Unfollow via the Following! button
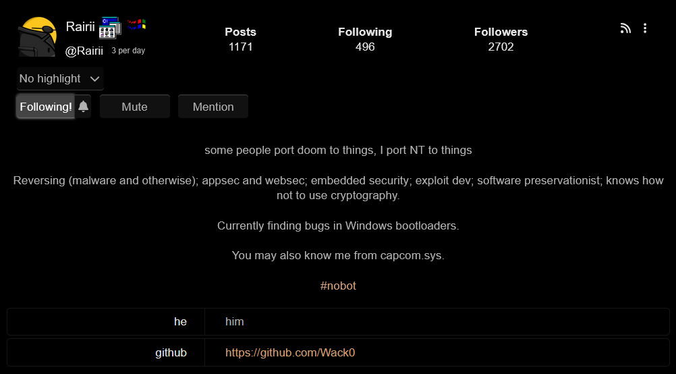 click(45, 107)
